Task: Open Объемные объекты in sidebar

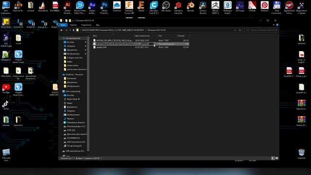Action: point(76,122)
